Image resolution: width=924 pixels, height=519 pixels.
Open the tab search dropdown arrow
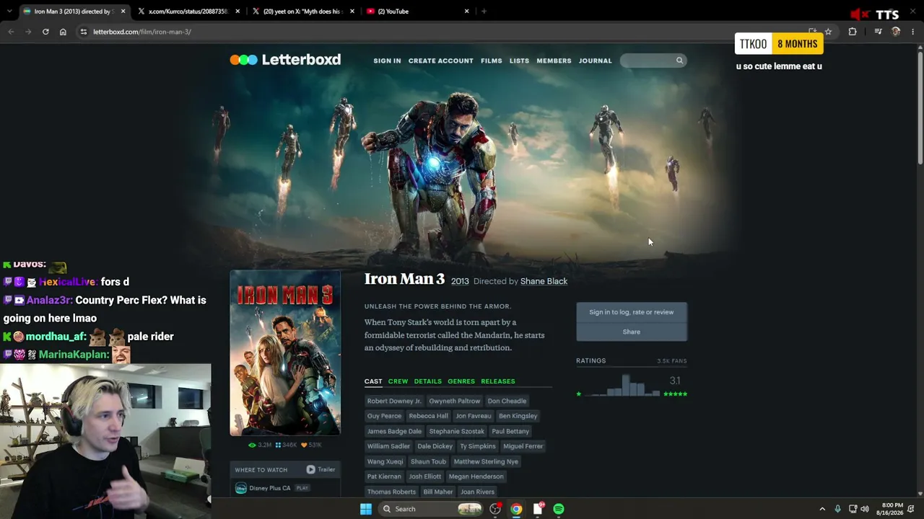click(9, 11)
